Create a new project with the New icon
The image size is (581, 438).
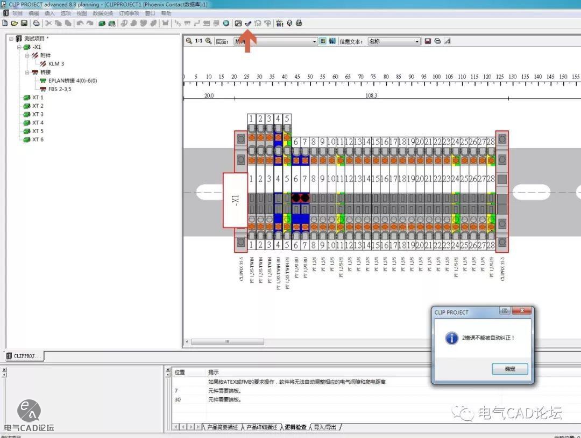tap(5, 23)
